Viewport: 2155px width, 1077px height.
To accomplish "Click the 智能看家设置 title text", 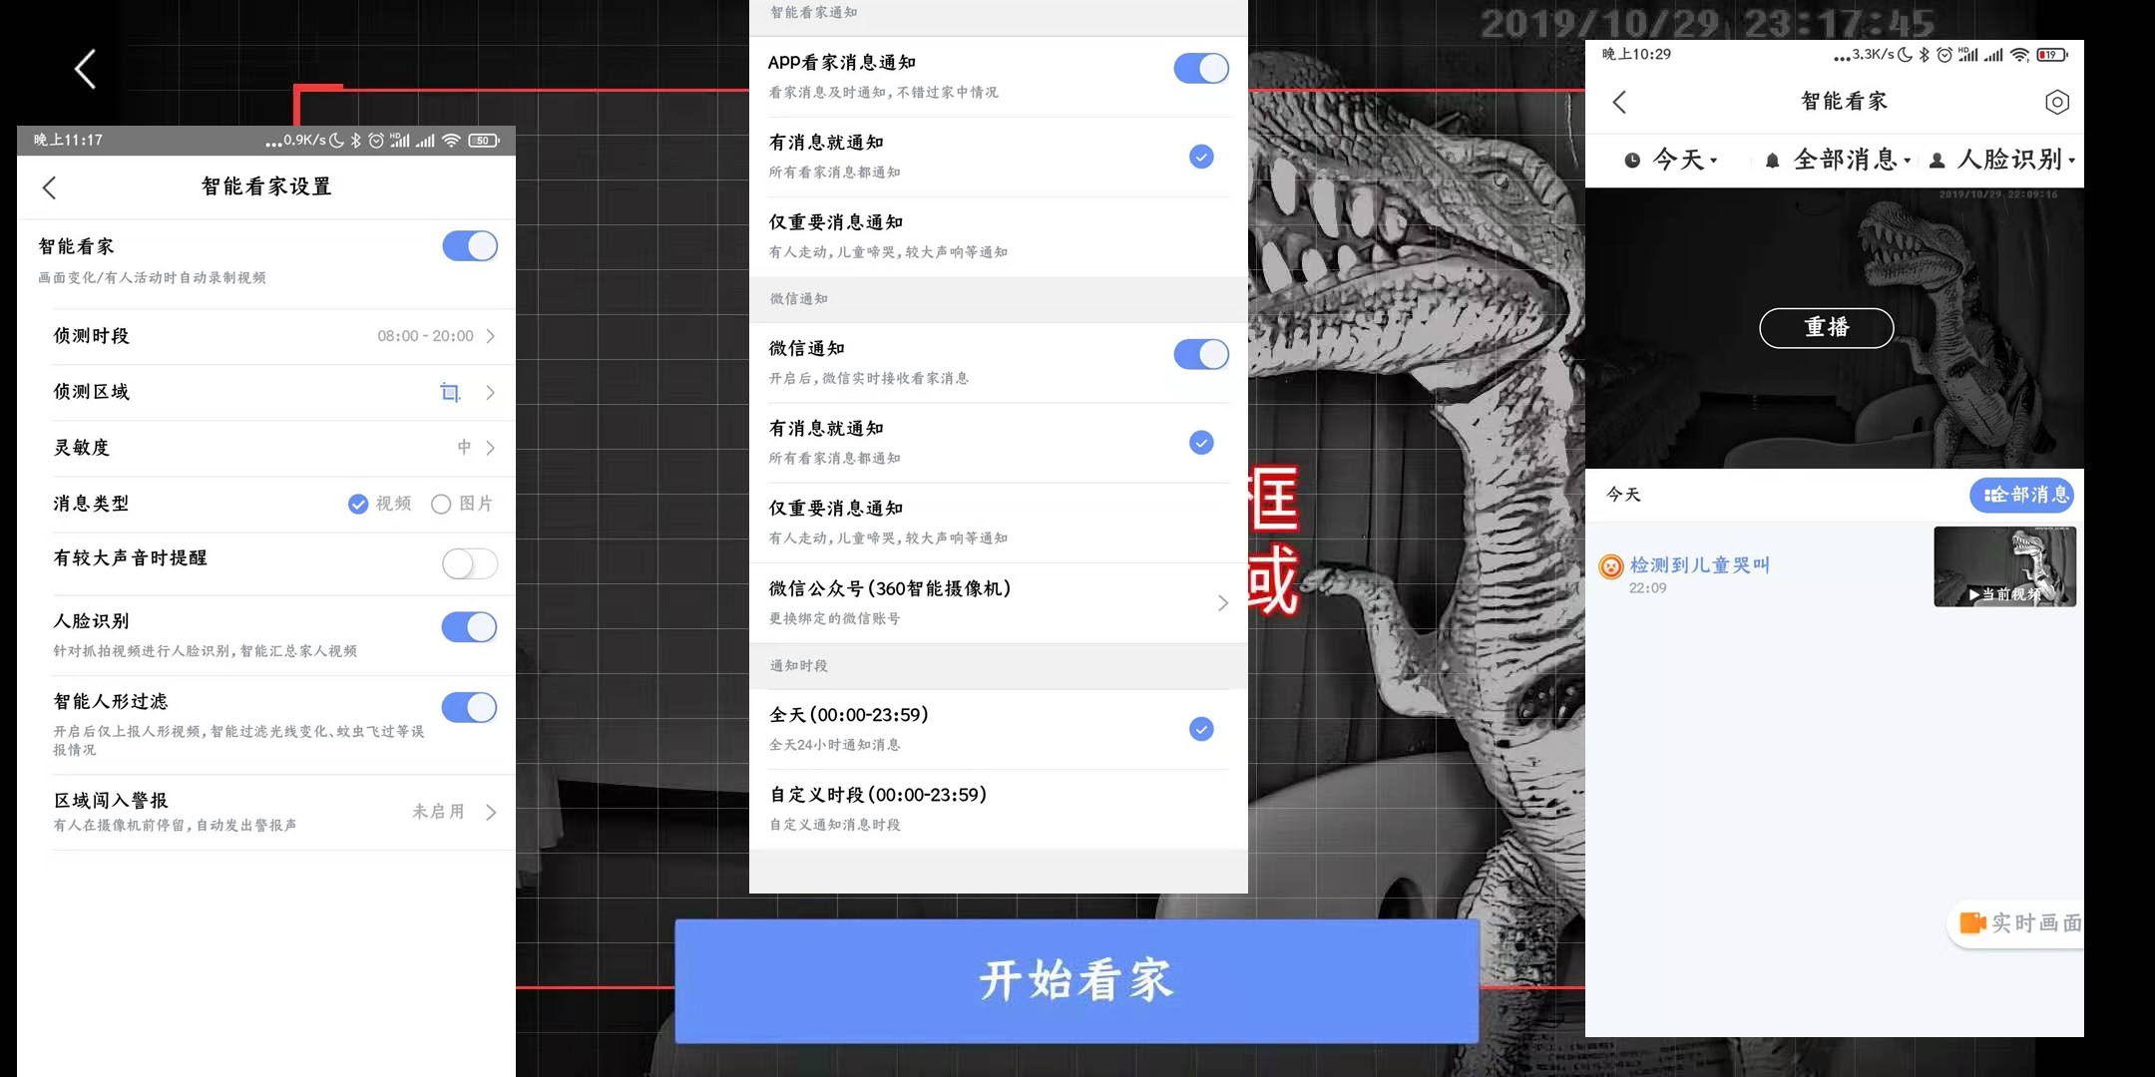I will pos(266,186).
